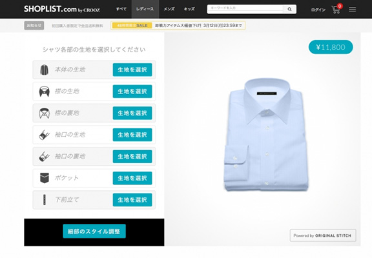372x258 pixels.
Task: Click the SALE announcement banner
Action: [x=178, y=25]
